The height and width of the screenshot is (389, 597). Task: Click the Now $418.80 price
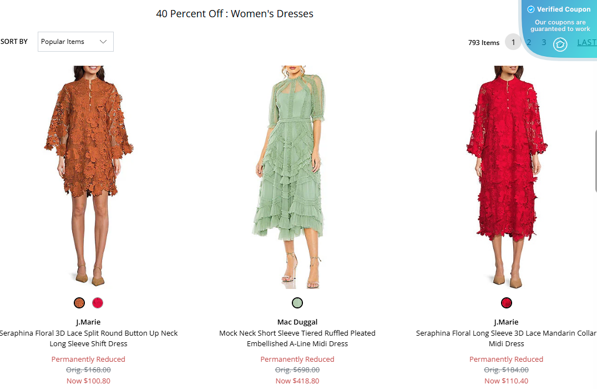point(297,381)
